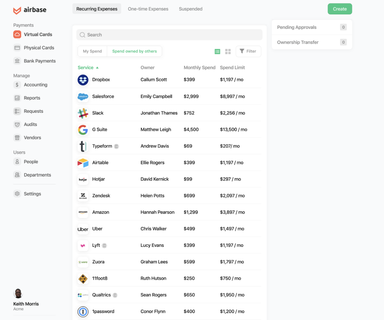Screen dimensions: 384x320
Task: Click the People person icon
Action: (x=17, y=162)
